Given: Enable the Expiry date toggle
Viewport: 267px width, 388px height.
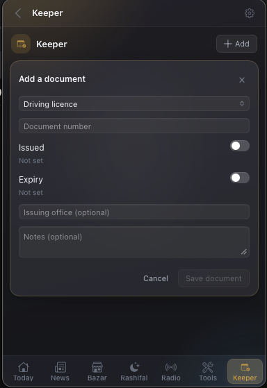Looking at the screenshot, I should pyautogui.click(x=239, y=178).
